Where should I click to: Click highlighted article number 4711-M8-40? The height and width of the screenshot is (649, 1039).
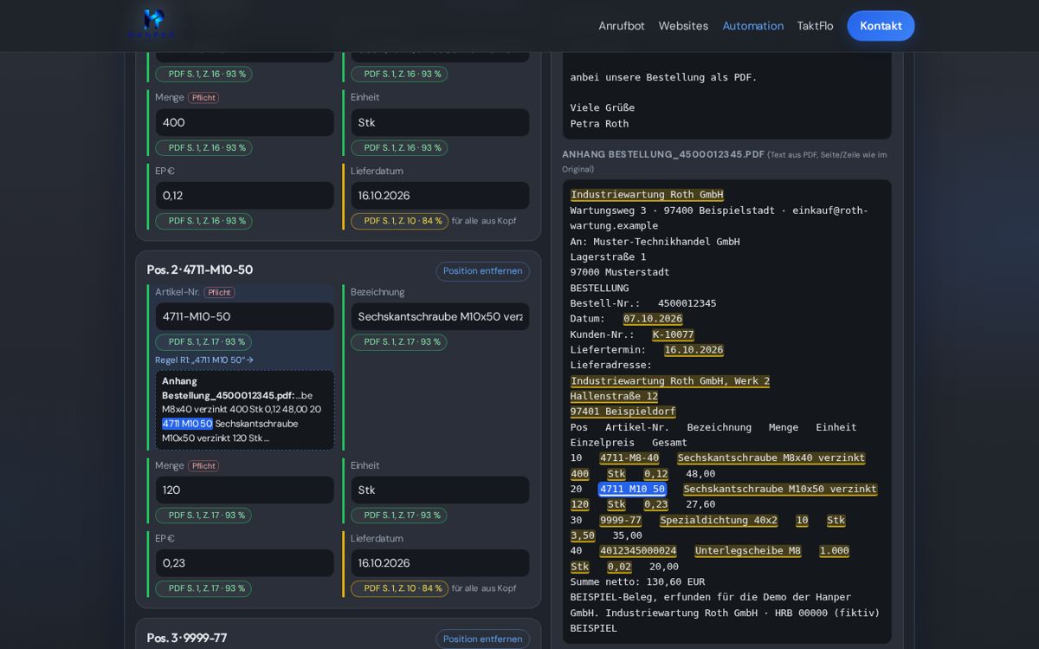pyautogui.click(x=629, y=458)
